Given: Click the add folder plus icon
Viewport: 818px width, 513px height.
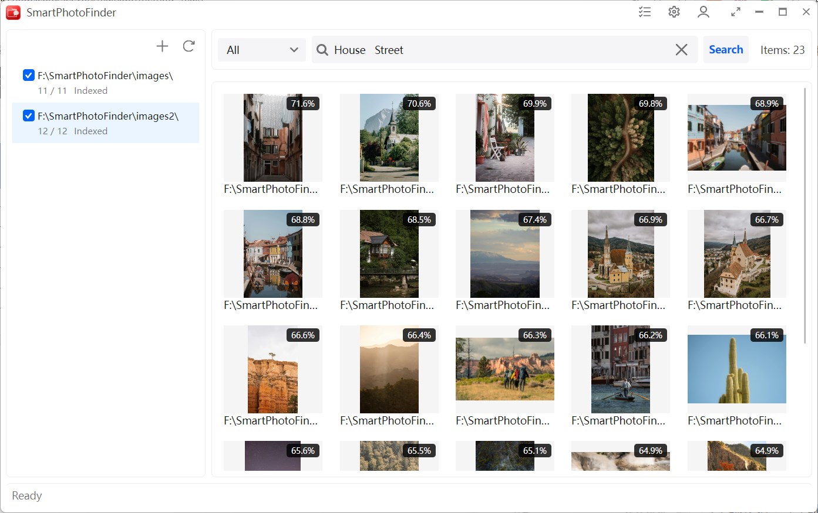Looking at the screenshot, I should coord(162,46).
